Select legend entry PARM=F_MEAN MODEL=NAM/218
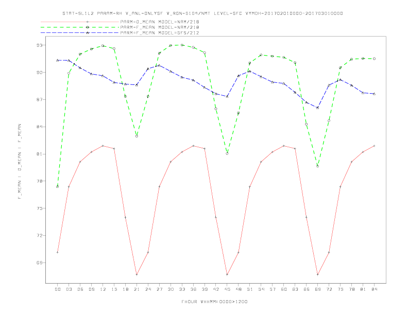 click(160, 27)
